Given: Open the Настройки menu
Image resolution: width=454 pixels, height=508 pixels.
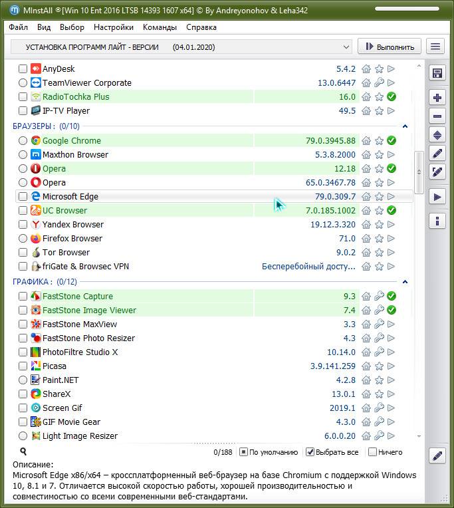Looking at the screenshot, I should pyautogui.click(x=114, y=27).
